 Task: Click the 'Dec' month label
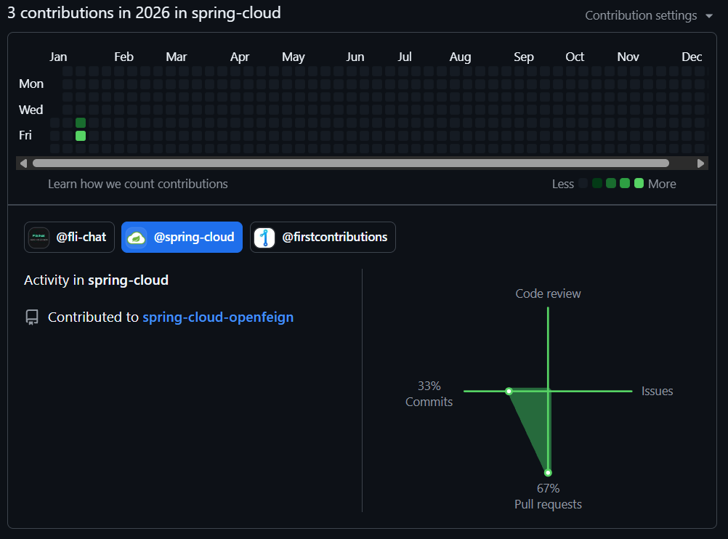point(692,57)
